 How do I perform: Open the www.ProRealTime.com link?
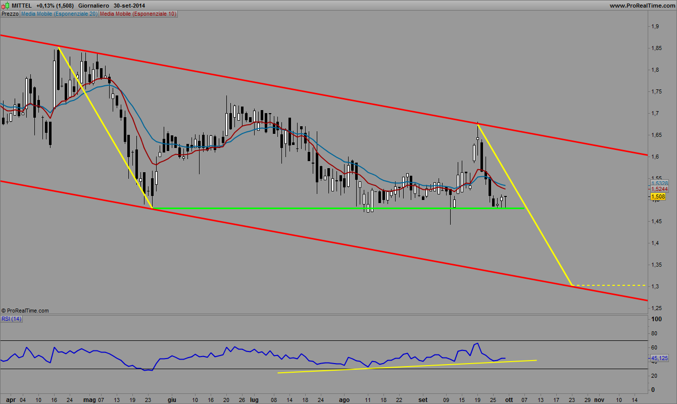pos(642,6)
